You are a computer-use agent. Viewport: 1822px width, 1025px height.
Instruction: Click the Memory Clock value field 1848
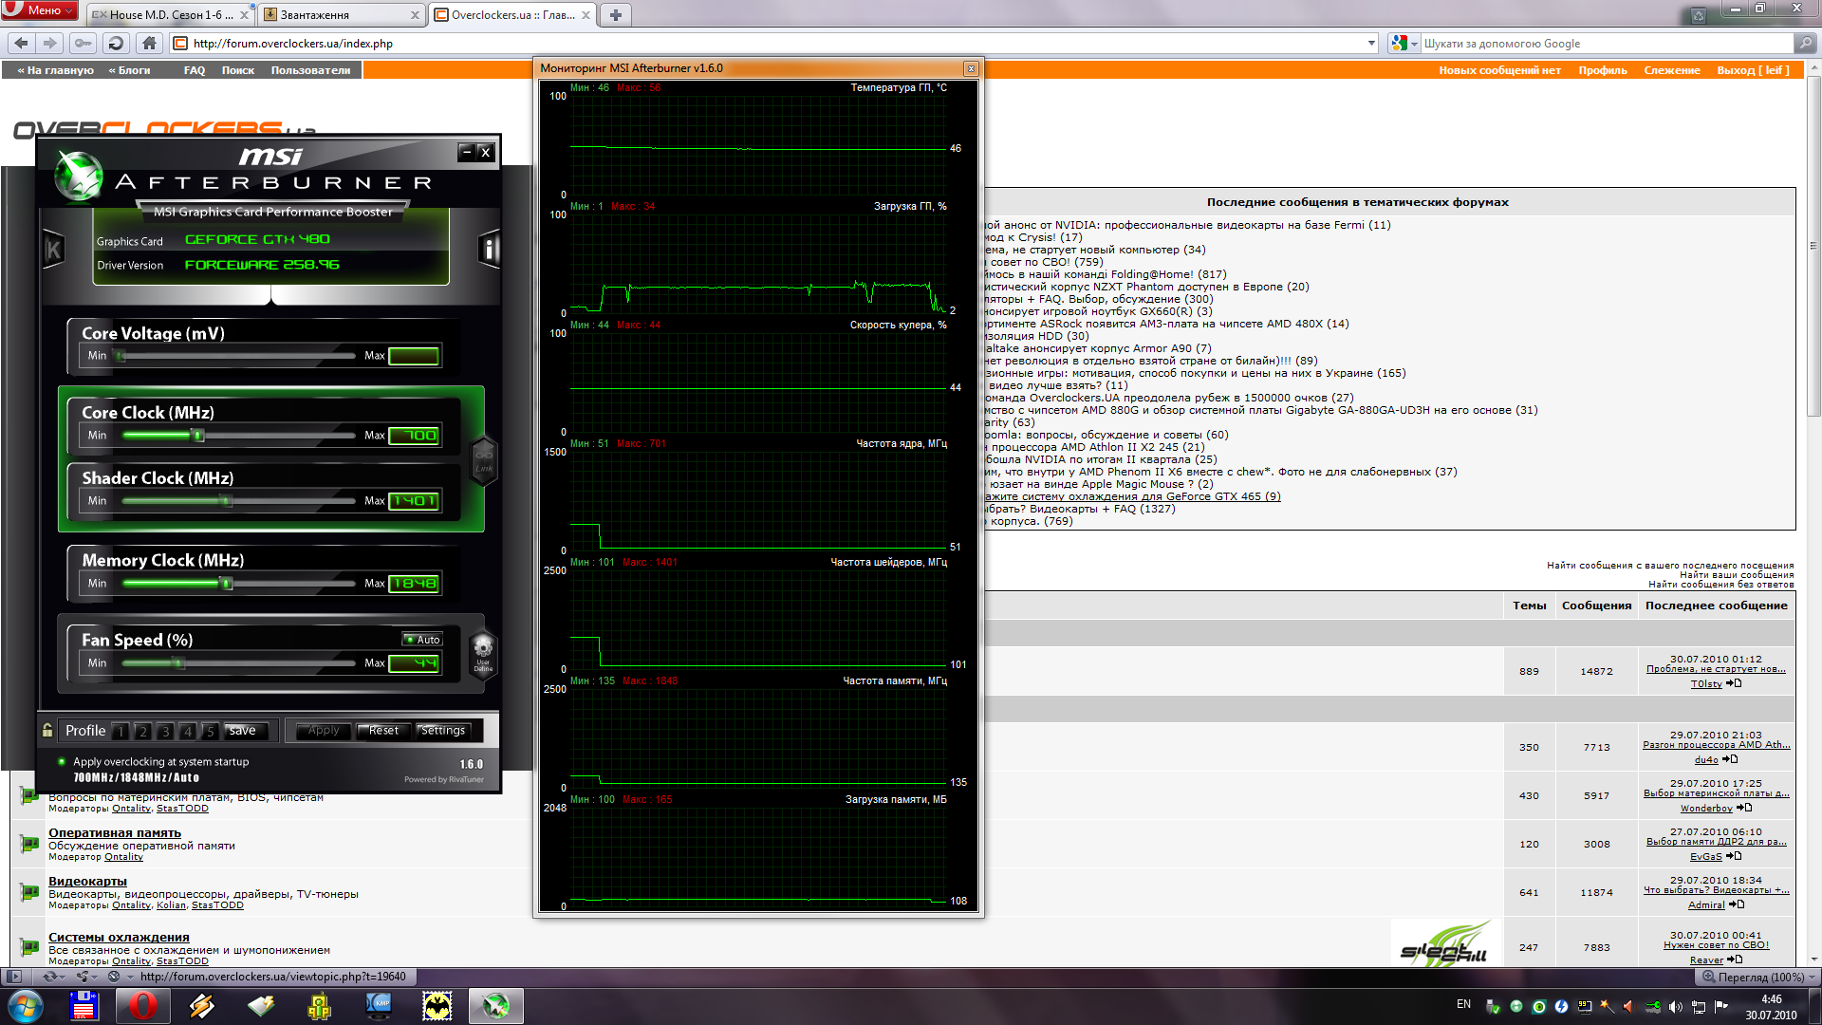(x=414, y=584)
